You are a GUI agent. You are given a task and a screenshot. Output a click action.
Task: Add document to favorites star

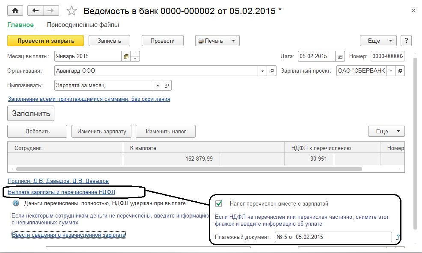(x=71, y=11)
